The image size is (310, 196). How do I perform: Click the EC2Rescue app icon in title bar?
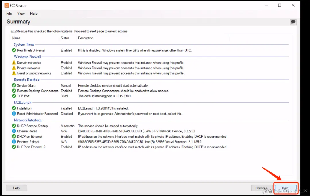[x=7, y=5]
